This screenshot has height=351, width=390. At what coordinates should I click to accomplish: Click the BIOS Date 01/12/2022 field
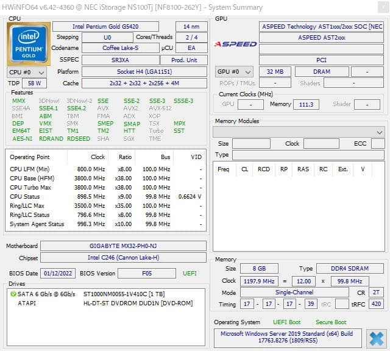pos(58,273)
